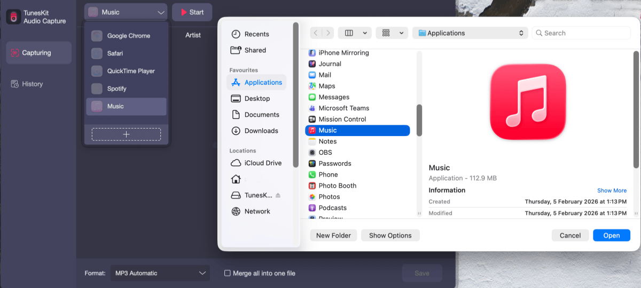
Task: Select iPhone Mirroring app in list
Action: tap(357, 53)
